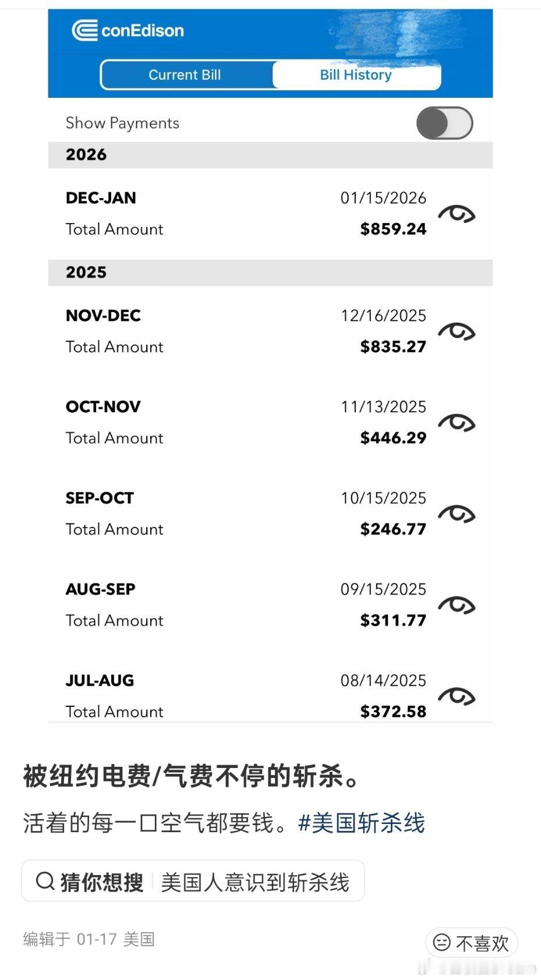Image resolution: width=541 pixels, height=980 pixels.
Task: Click the post title 被纽约电费/气费不停的斩杀
Action: coord(191,776)
